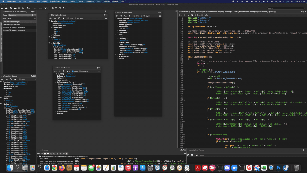This screenshot has height=173, width=307.
Task: Expand Overloads in assign_exponent Information Browser
Action: pos(118,33)
